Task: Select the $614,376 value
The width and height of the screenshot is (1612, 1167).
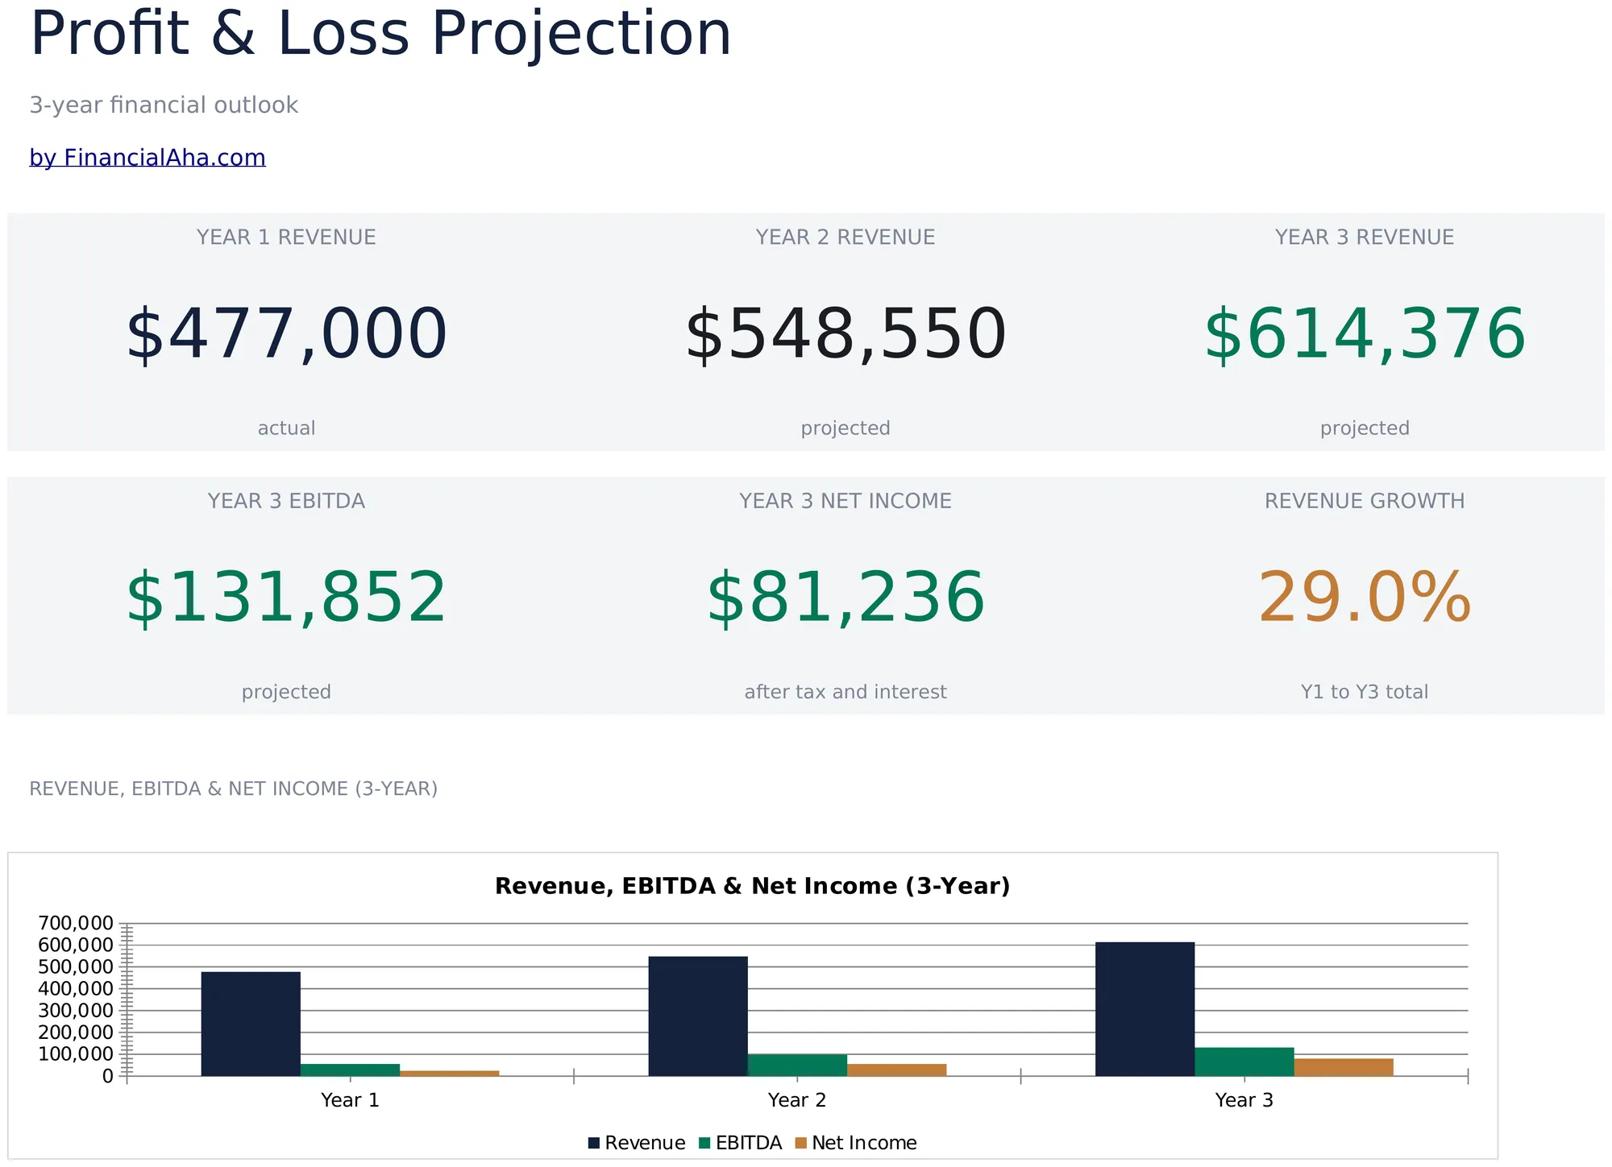Action: [x=1365, y=334]
